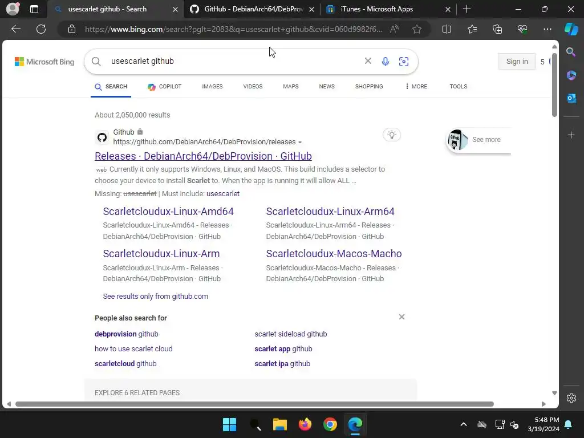
Task: Open the MORE search categories menu
Action: (x=416, y=87)
